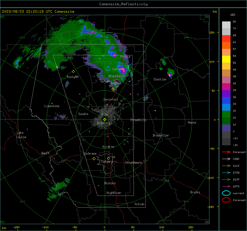
Task: Click the orange 111V arrow icon
Action: pos(226,166)
